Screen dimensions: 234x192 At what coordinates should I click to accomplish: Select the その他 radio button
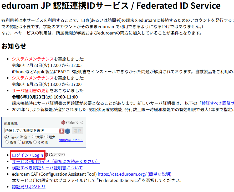(35, 142)
